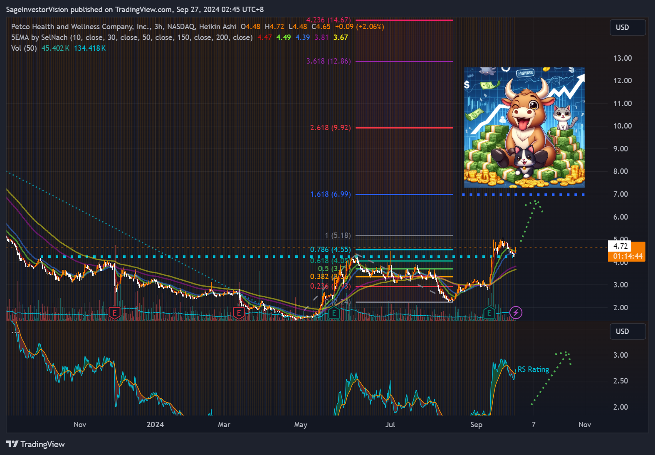Screen dimensions: 655x455
Task: Click the 10.00 price axis label
Action: pyautogui.click(x=623, y=126)
